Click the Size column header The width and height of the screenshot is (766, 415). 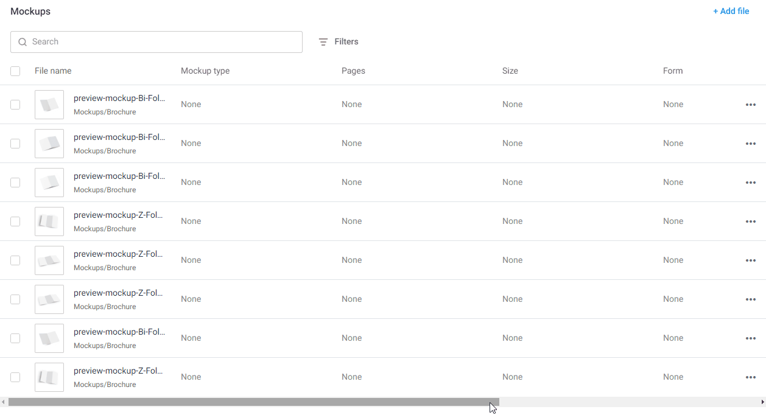click(510, 71)
